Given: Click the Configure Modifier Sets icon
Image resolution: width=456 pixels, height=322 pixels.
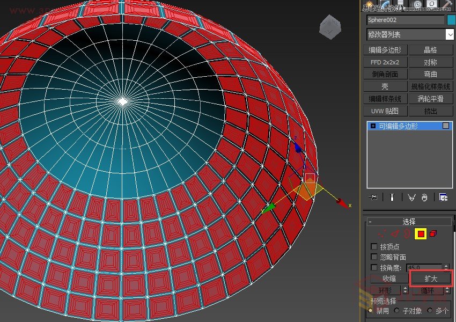Looking at the screenshot, I should (x=444, y=197).
